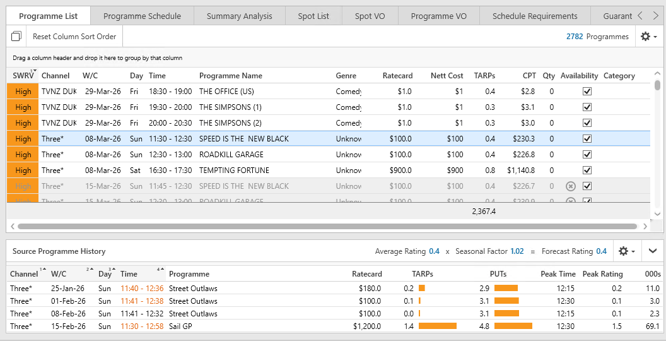This screenshot has width=666, height=341.
Task: Click the programme grid scroll-up arrow
Action: coord(657,73)
